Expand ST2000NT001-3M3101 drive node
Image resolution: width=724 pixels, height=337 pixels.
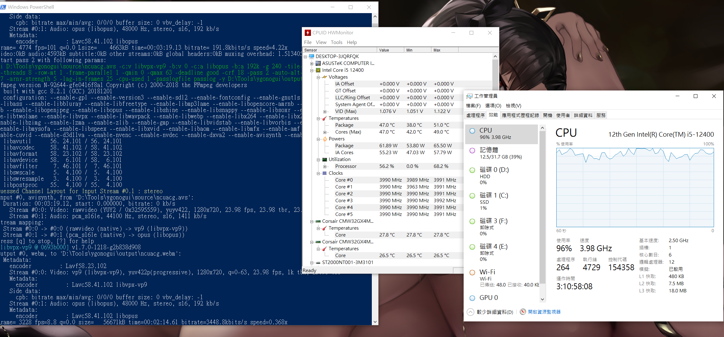[x=312, y=262]
